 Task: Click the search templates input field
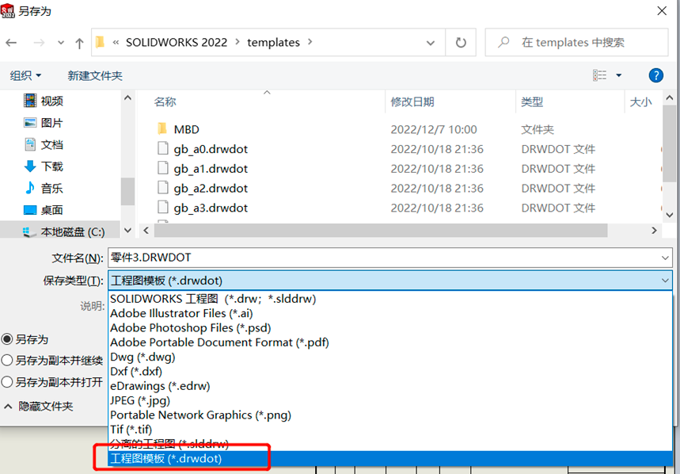pos(576,42)
